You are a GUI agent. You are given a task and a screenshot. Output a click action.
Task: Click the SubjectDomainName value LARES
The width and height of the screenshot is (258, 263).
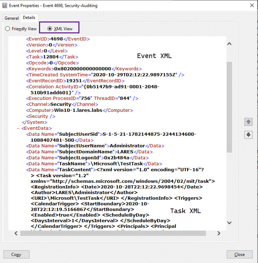[125, 152]
